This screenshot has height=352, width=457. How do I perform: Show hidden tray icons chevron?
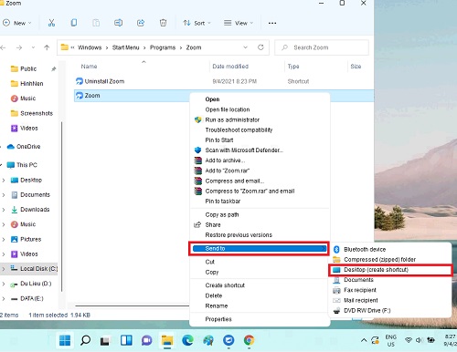[x=364, y=340]
